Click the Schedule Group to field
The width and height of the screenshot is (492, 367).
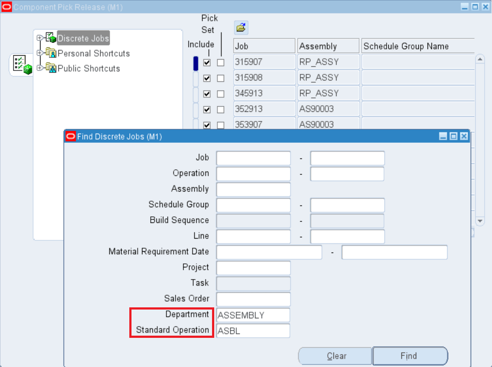347,205
